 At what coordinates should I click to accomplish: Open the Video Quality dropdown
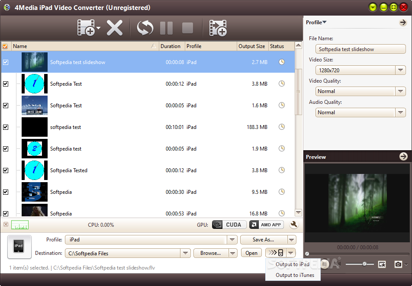click(x=400, y=91)
